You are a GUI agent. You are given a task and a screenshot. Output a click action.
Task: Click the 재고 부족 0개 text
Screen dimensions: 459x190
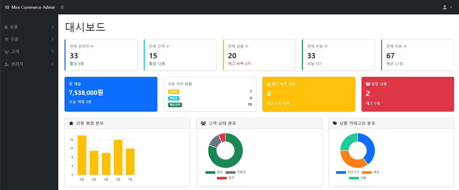(x=239, y=64)
